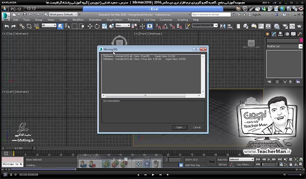Click the Edit Named Selection Sets icon
The width and height of the screenshot is (306, 179).
187,26
